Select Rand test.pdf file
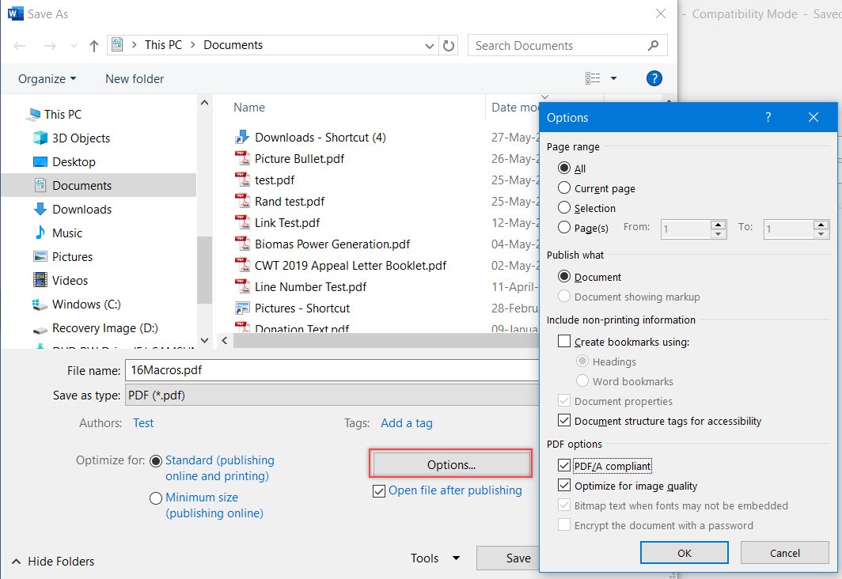 [290, 202]
